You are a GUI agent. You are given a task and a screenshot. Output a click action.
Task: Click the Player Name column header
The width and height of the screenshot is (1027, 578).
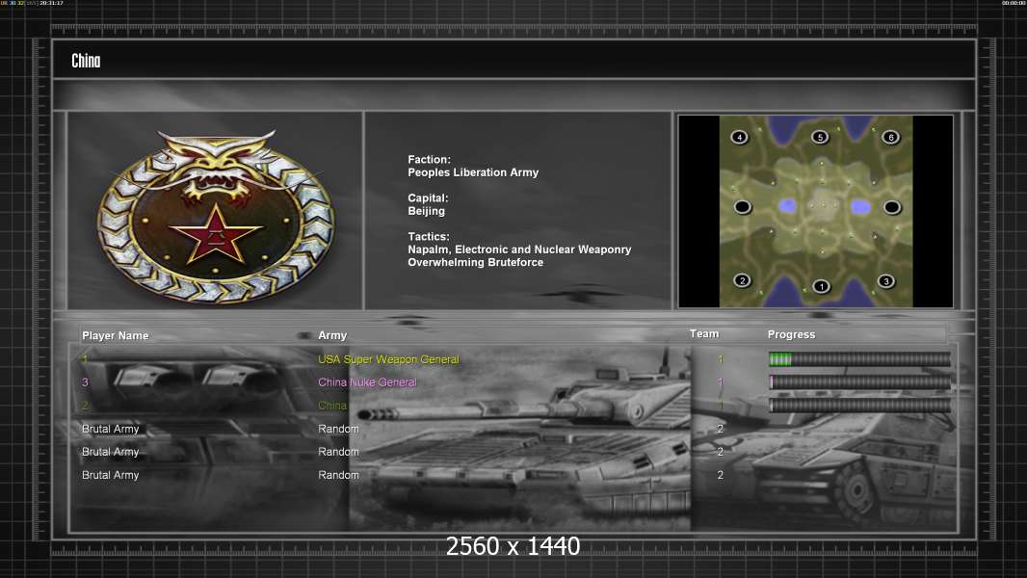tap(116, 336)
